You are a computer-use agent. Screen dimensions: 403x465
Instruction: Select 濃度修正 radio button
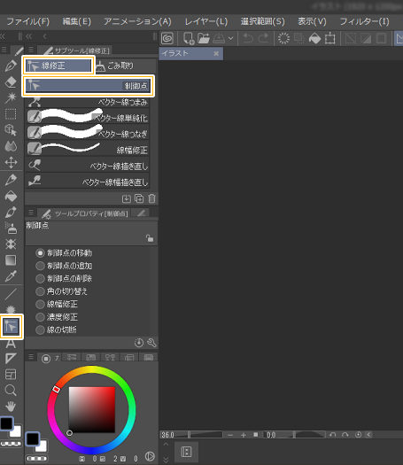pos(40,317)
